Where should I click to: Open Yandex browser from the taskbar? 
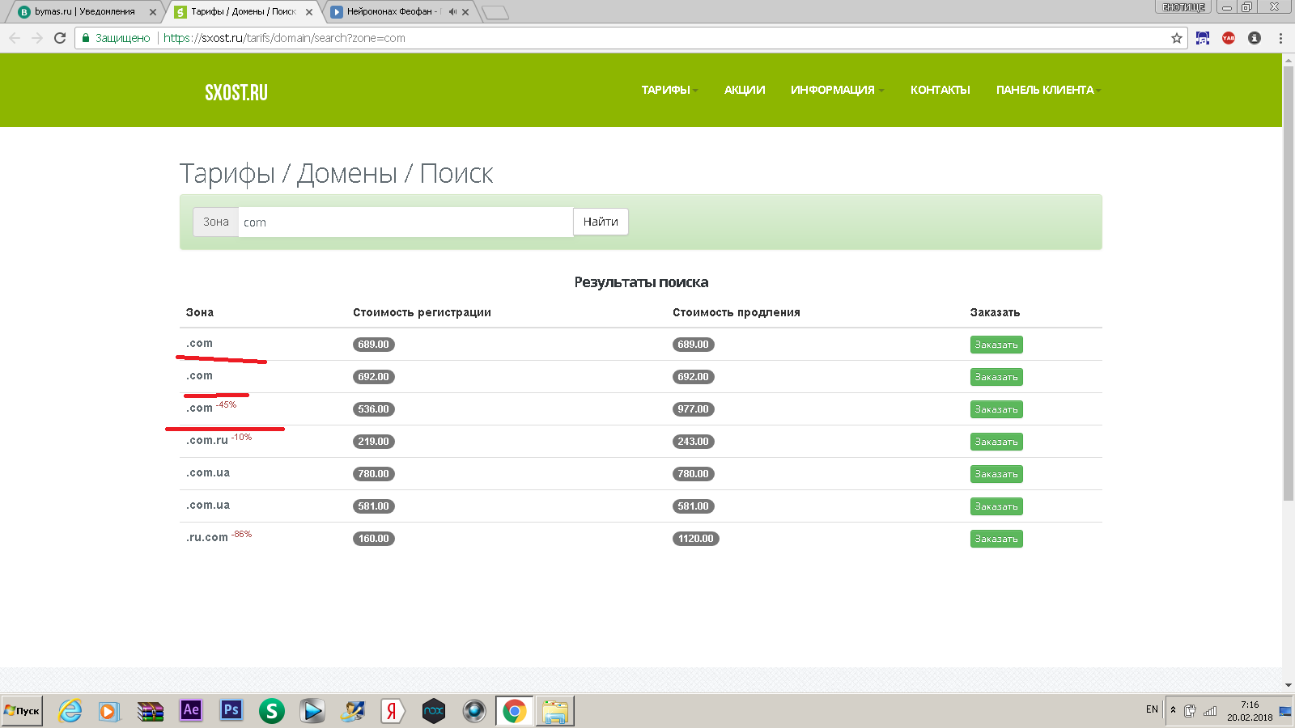tap(393, 711)
